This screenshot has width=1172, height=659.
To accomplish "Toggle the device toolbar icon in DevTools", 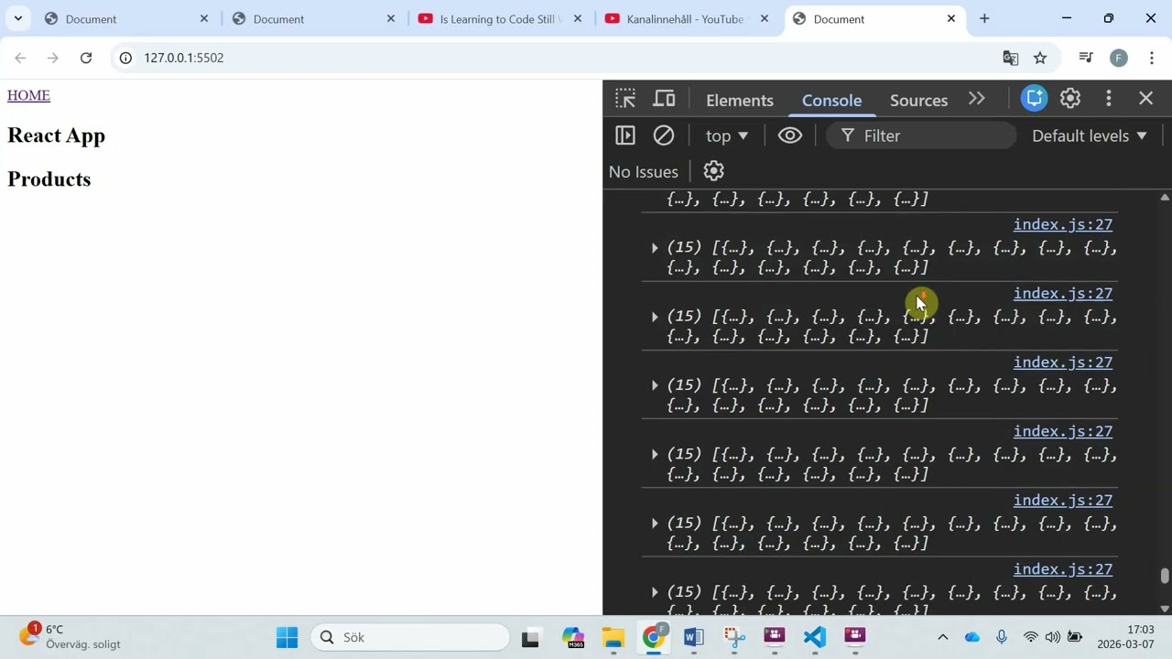I will pos(665,99).
